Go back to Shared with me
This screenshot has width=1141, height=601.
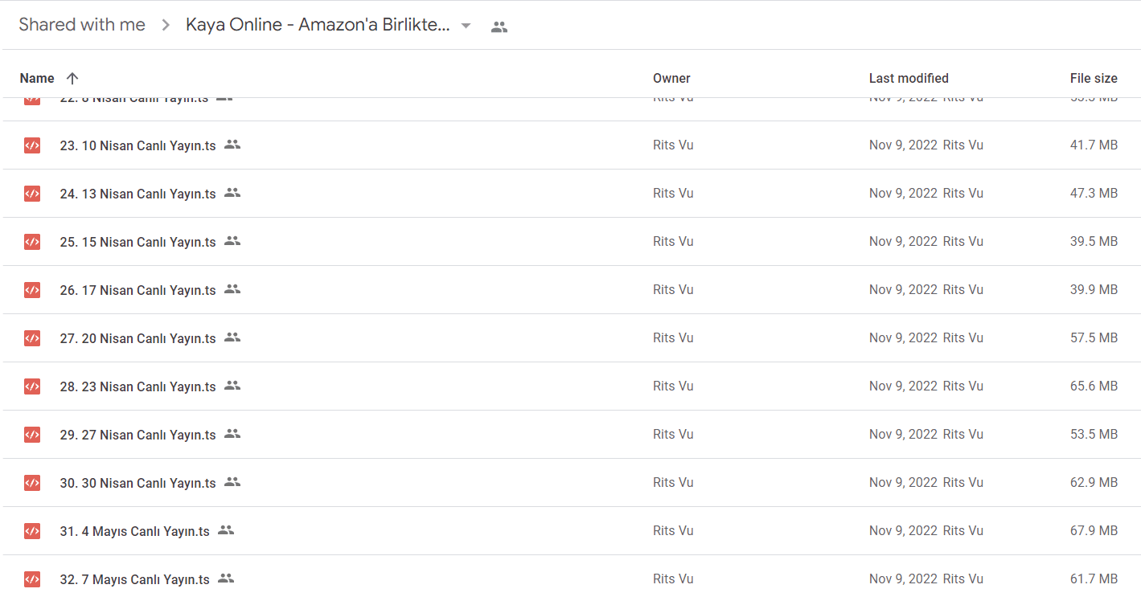82,25
